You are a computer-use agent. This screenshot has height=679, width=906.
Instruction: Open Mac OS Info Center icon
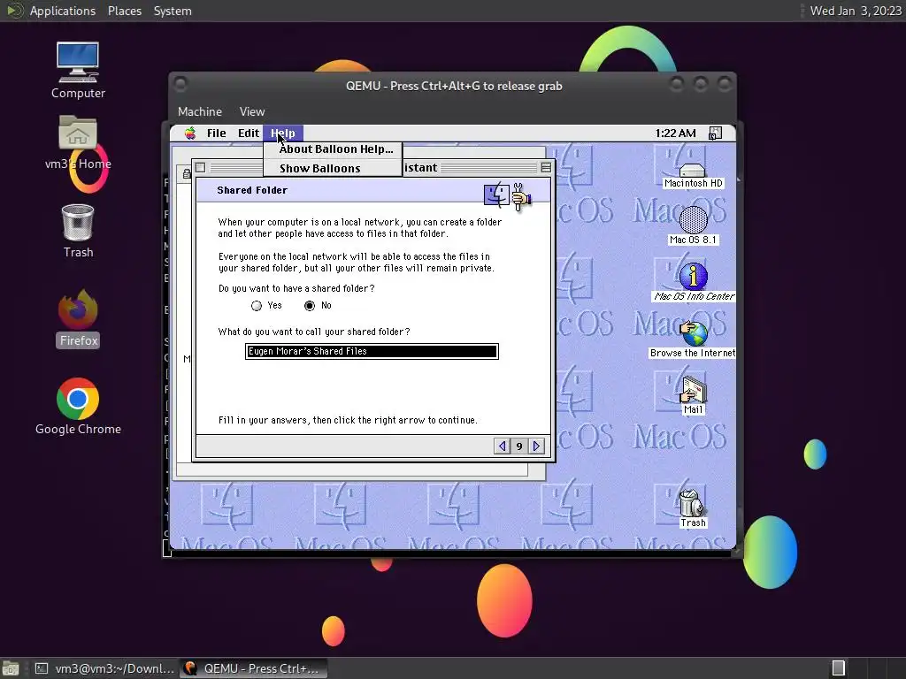pos(694,282)
